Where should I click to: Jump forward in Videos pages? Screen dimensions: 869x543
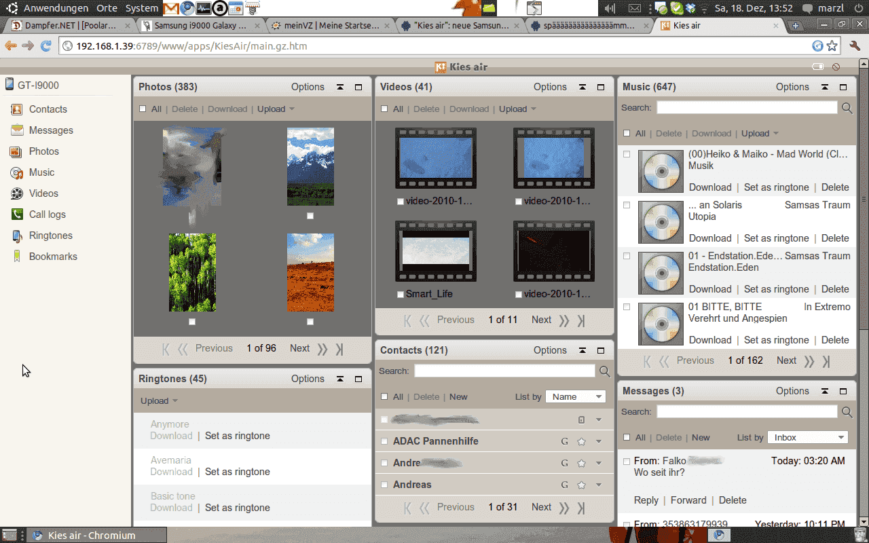564,320
